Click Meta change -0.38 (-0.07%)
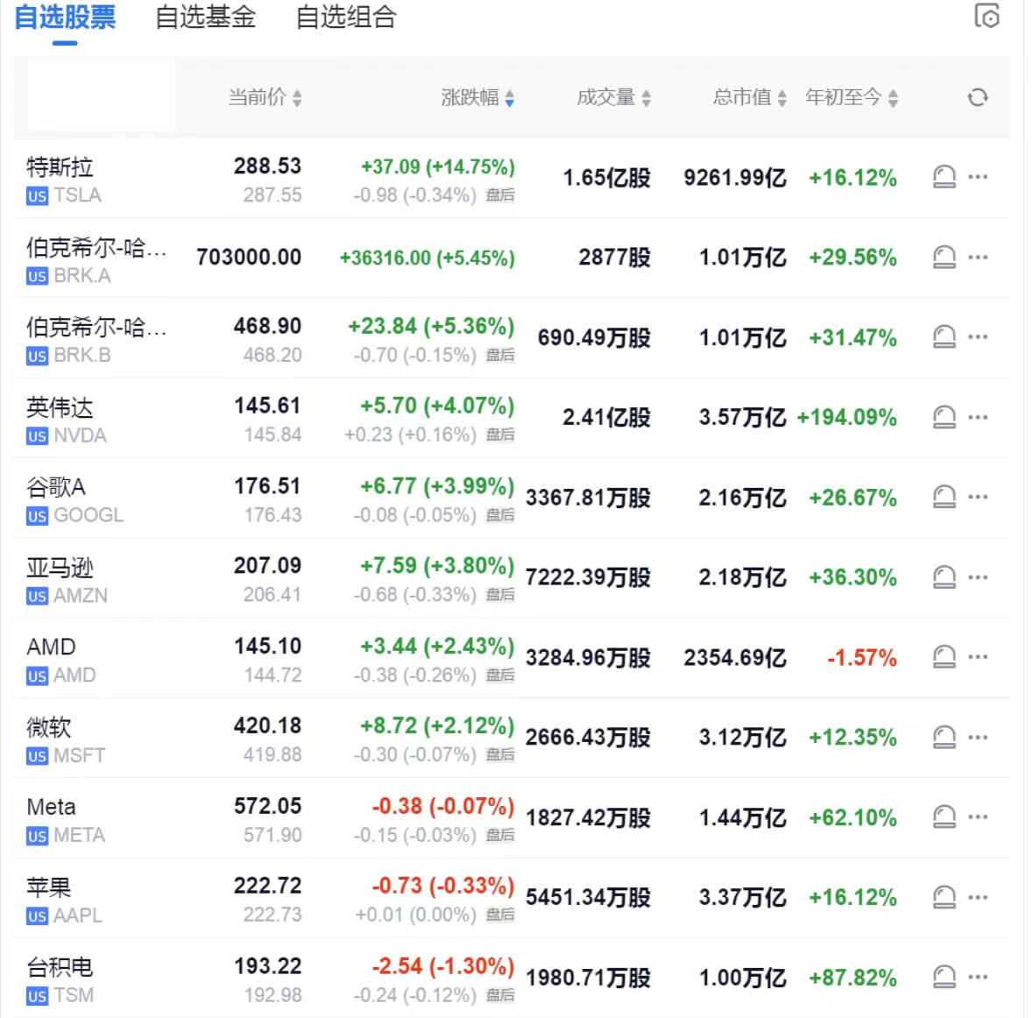The width and height of the screenshot is (1033, 1018). (442, 806)
